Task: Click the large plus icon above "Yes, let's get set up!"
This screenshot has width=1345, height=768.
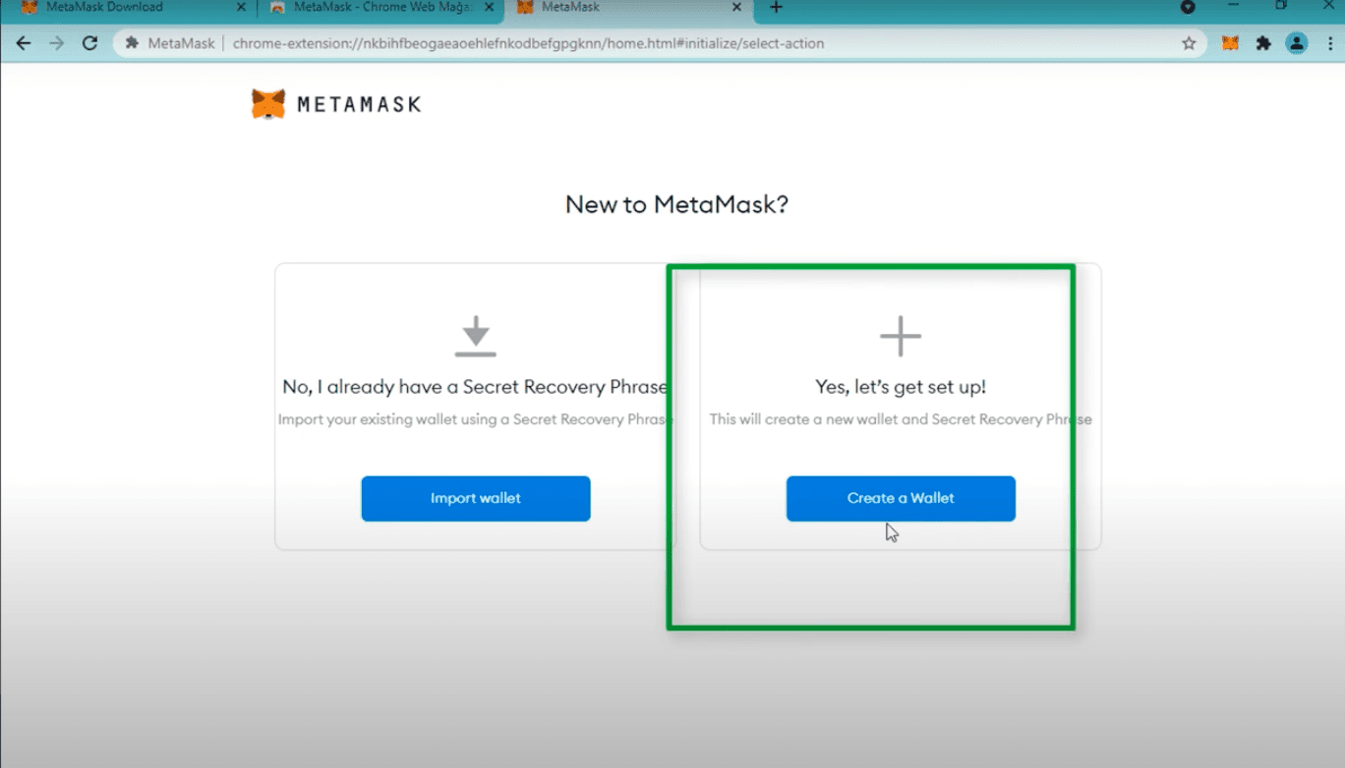Action: [900, 336]
